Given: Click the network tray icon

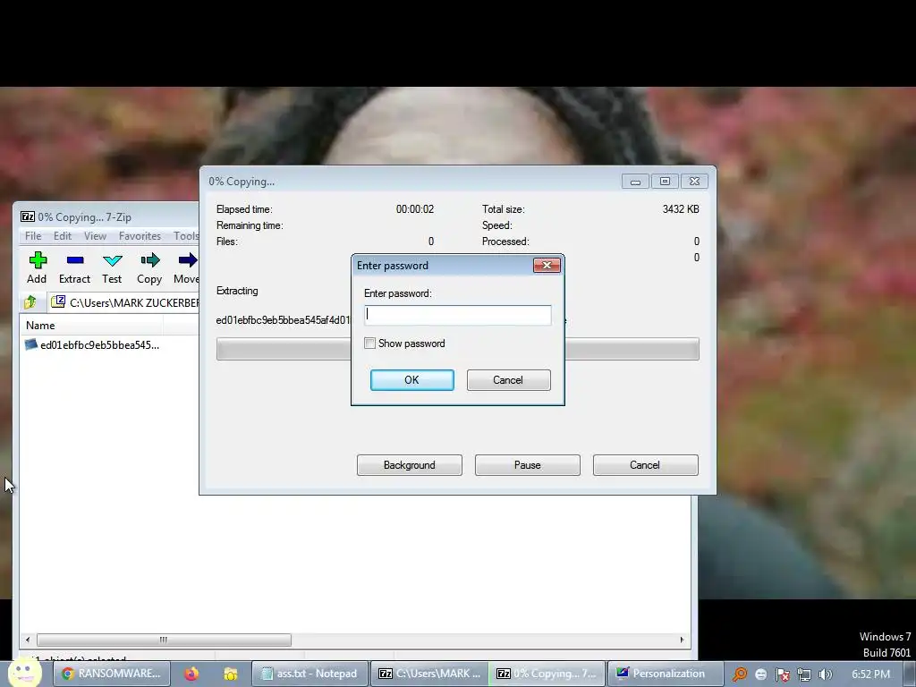Looking at the screenshot, I should [804, 674].
